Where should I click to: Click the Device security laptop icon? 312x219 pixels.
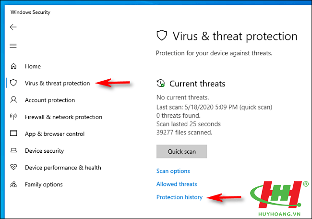click(13, 150)
